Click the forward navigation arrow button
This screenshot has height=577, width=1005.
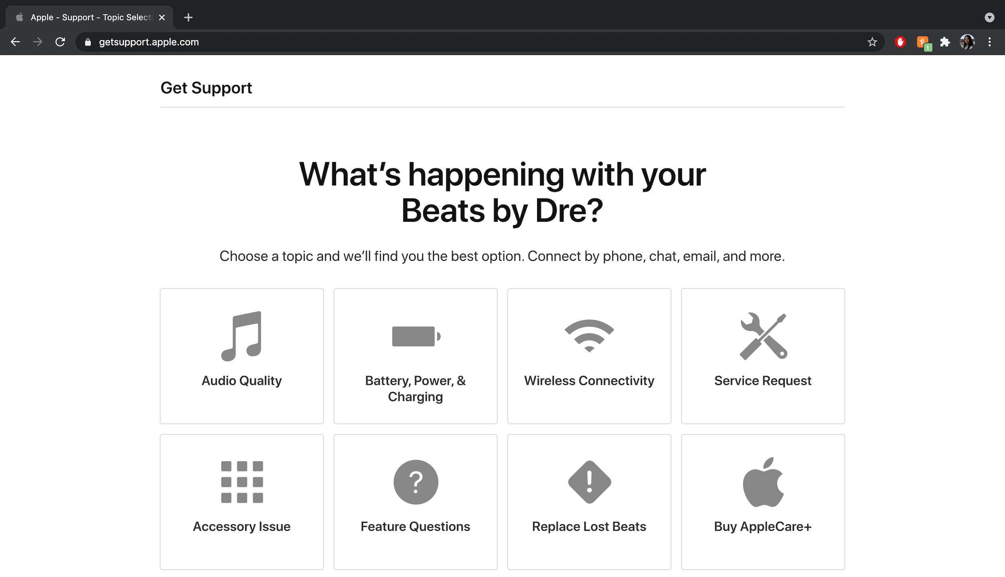point(38,42)
